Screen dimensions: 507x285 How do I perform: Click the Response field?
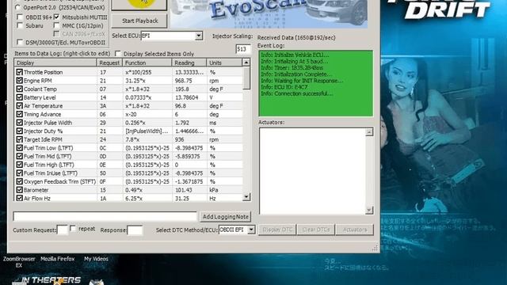(x=135, y=230)
